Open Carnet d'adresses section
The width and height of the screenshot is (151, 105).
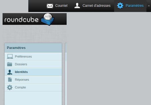[92, 6]
